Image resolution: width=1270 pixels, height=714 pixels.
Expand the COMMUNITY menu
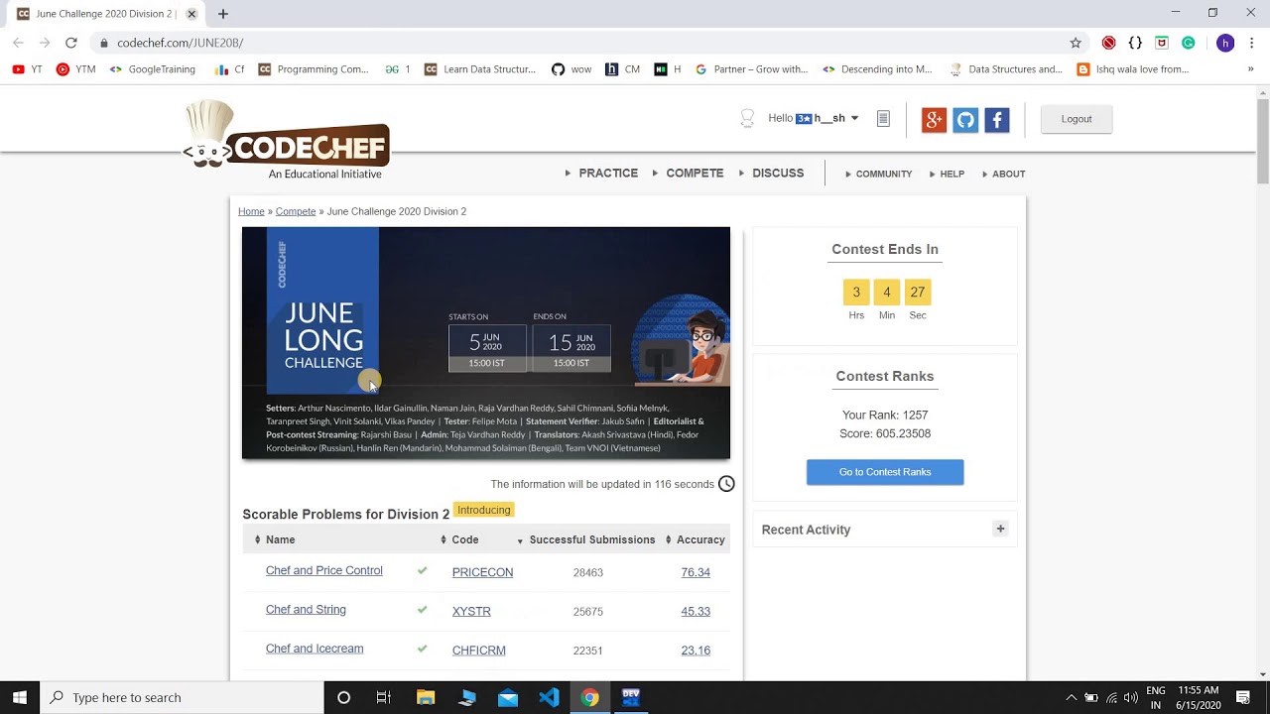[879, 174]
